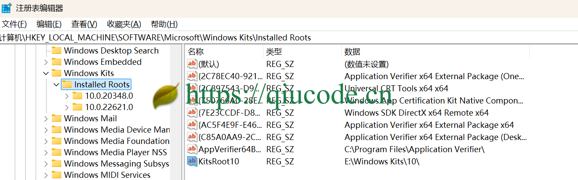Click the KitsRoot10 value icon

(192, 161)
